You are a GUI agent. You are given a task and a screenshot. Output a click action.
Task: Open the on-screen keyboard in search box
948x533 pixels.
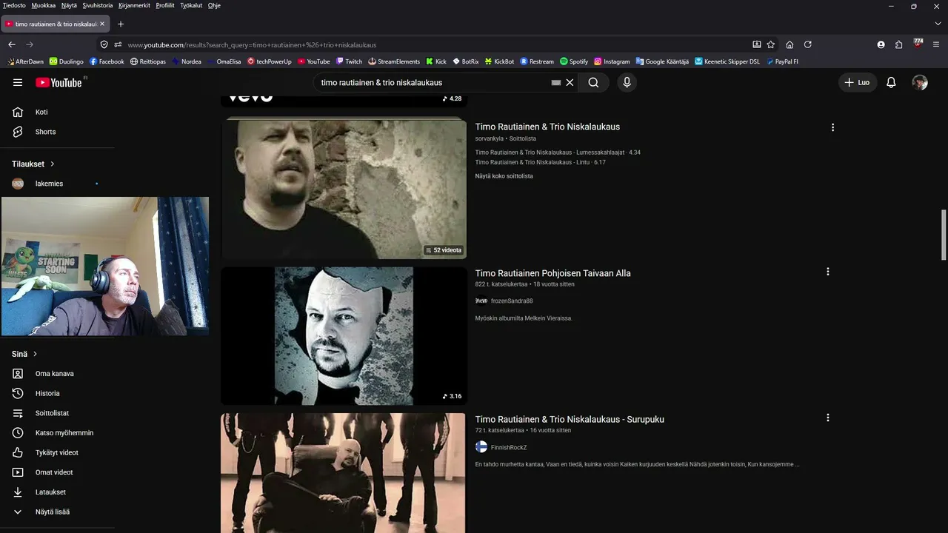point(556,83)
